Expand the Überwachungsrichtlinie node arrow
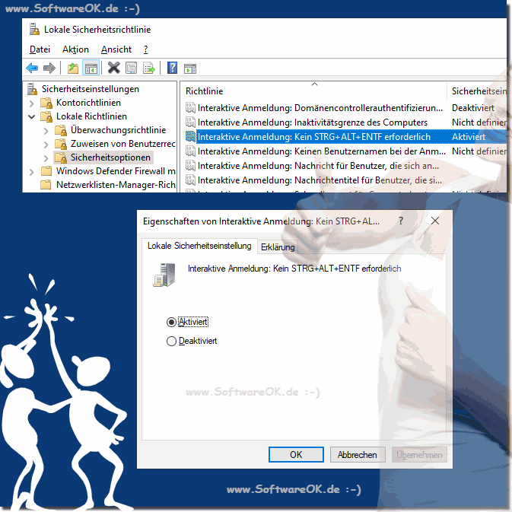The image size is (512, 512). [x=46, y=131]
